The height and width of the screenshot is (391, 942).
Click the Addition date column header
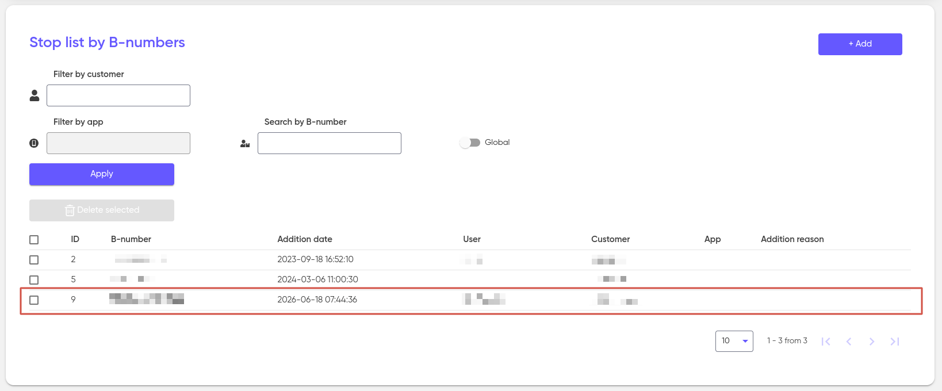(305, 239)
